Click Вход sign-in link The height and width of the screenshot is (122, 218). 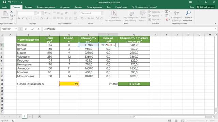click(192, 7)
